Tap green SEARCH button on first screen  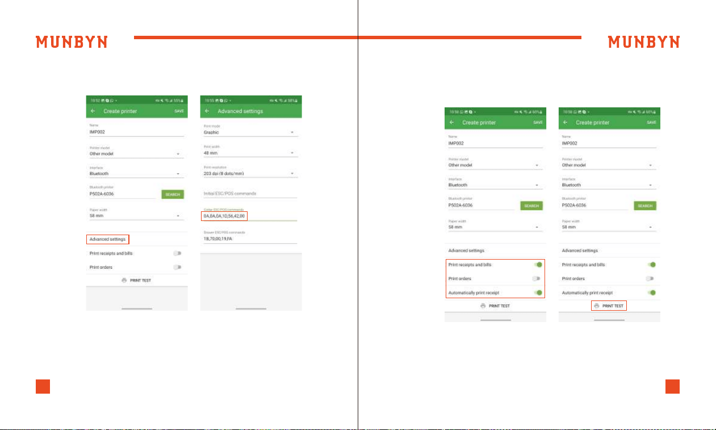173,194
